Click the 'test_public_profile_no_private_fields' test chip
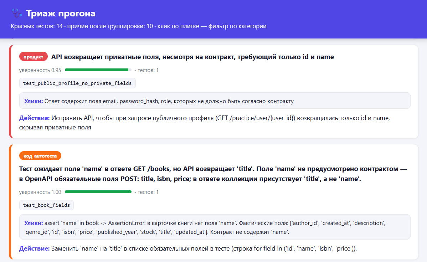427x262 pixels. click(77, 83)
